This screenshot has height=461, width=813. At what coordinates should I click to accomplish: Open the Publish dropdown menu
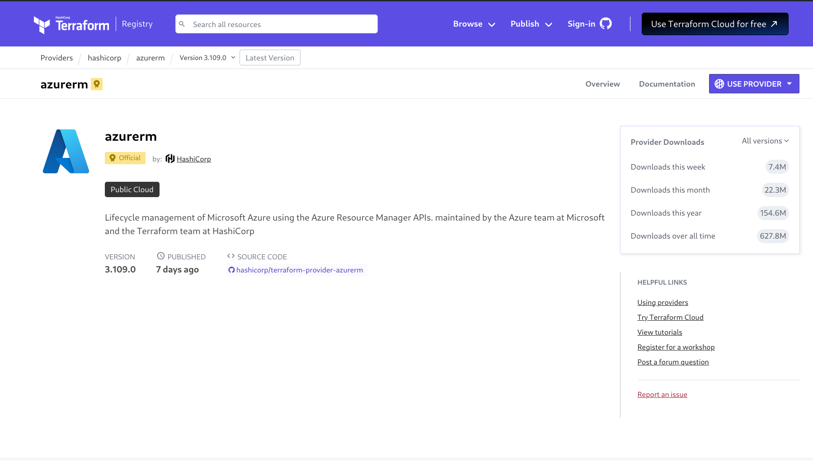(531, 24)
